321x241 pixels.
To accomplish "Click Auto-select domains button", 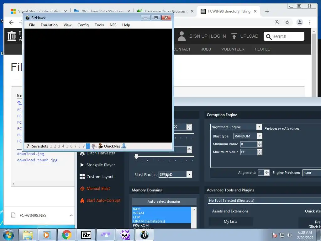I will [x=164, y=201].
